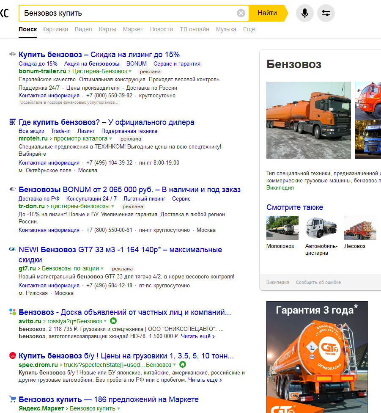381x413 pixels.
Task: Click the green Википедия link under the description
Action: (280, 188)
